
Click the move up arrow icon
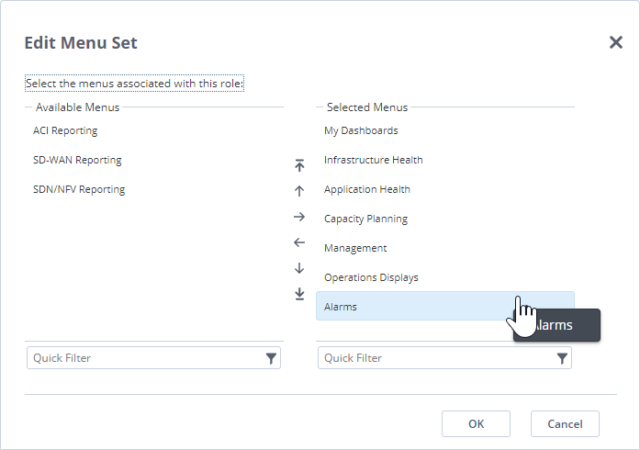point(299,191)
